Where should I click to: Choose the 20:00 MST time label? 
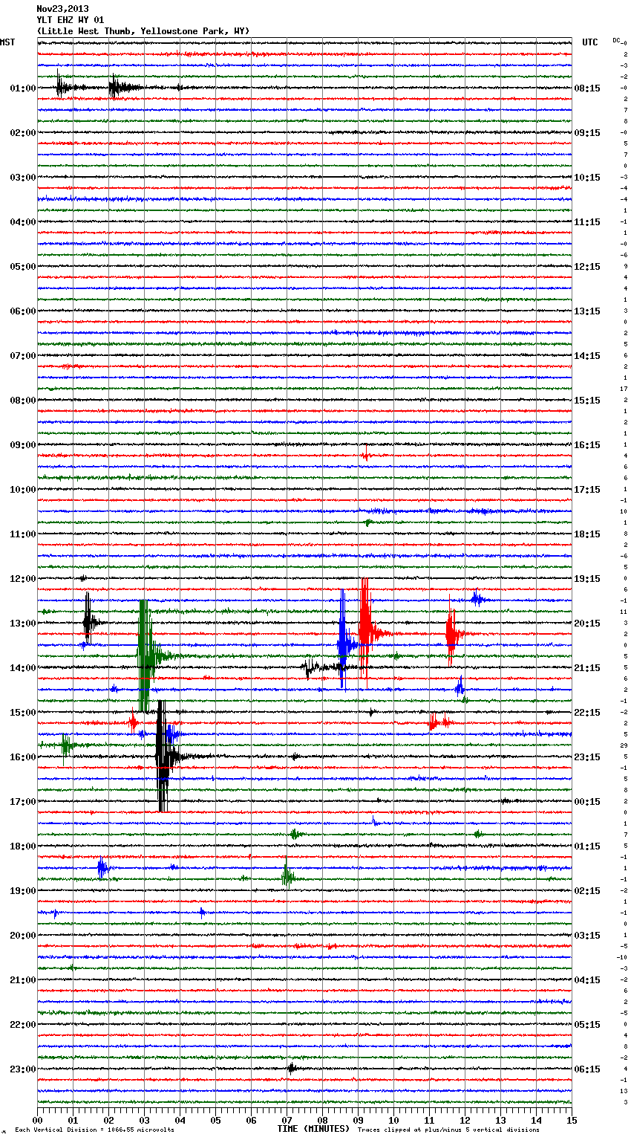point(22,936)
